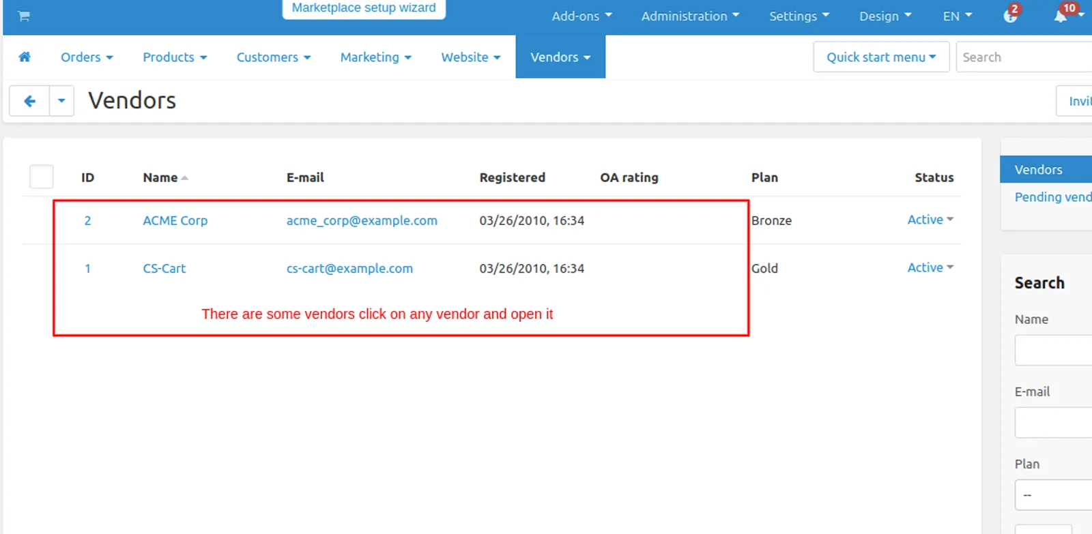Select the Gold plan cell
Screen dimensions: 1092x534
coord(764,268)
